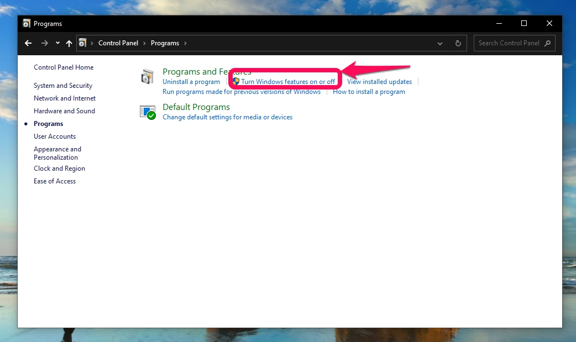This screenshot has height=342, width=576.
Task: Open Ease of Access category
Action: [x=55, y=181]
